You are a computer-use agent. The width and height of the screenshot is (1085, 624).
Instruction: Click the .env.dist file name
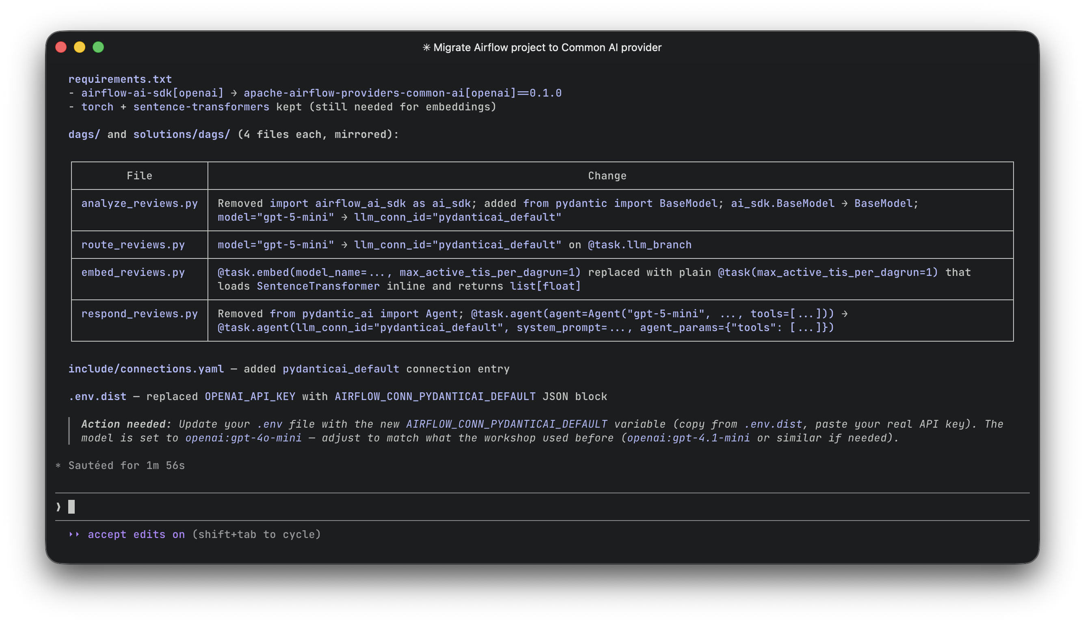98,397
